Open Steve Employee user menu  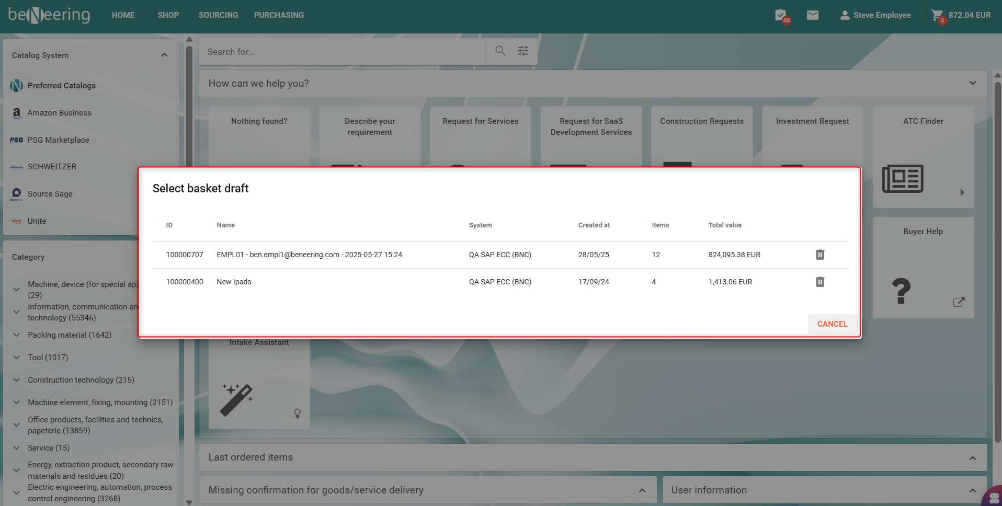coord(875,15)
